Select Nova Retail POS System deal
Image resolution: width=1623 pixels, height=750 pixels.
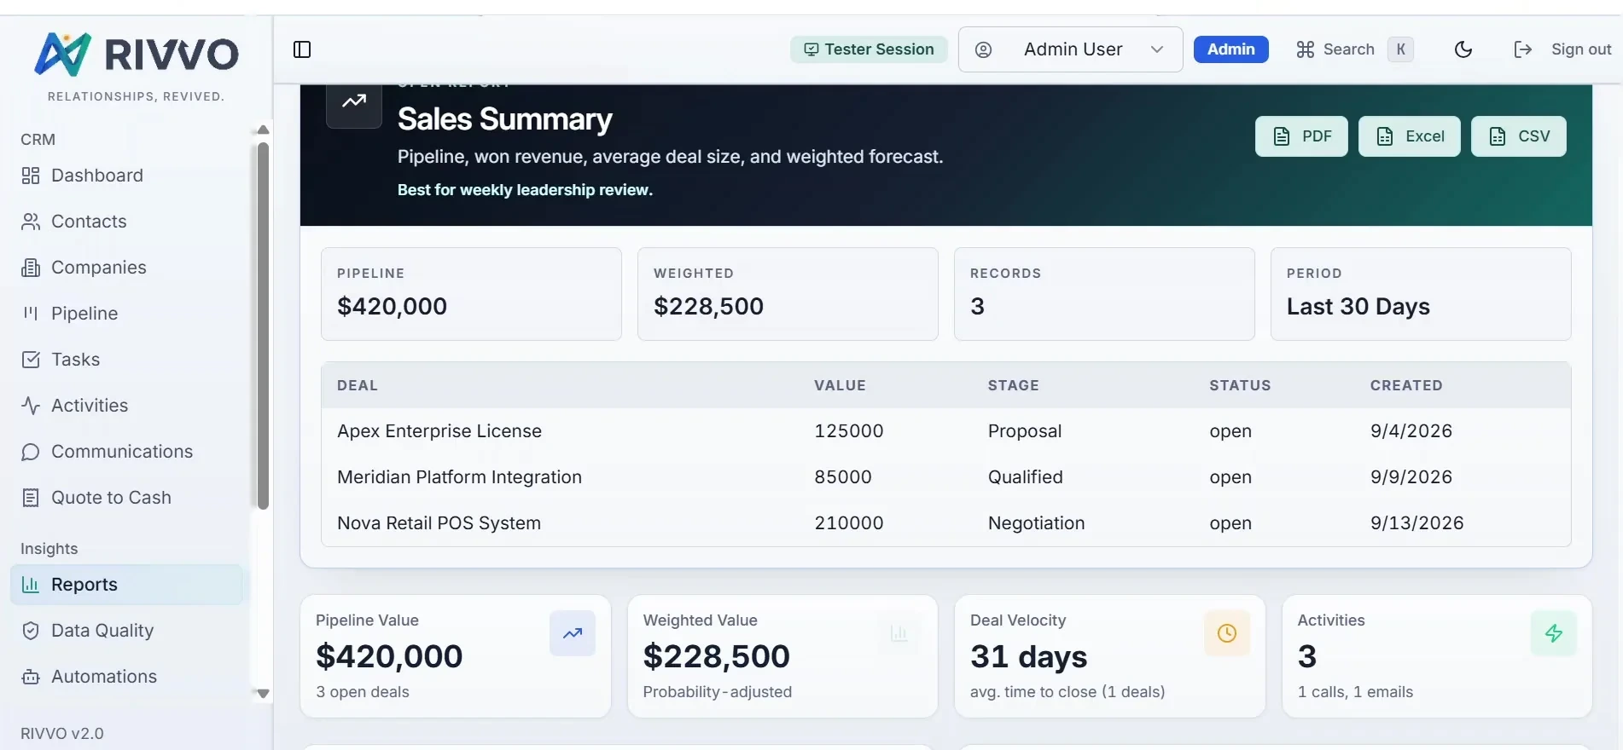439,523
